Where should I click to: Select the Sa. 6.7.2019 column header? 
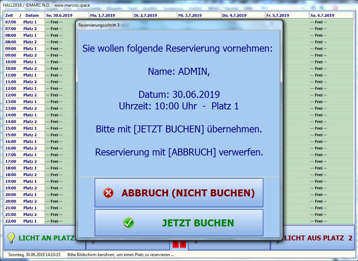(x=322, y=15)
